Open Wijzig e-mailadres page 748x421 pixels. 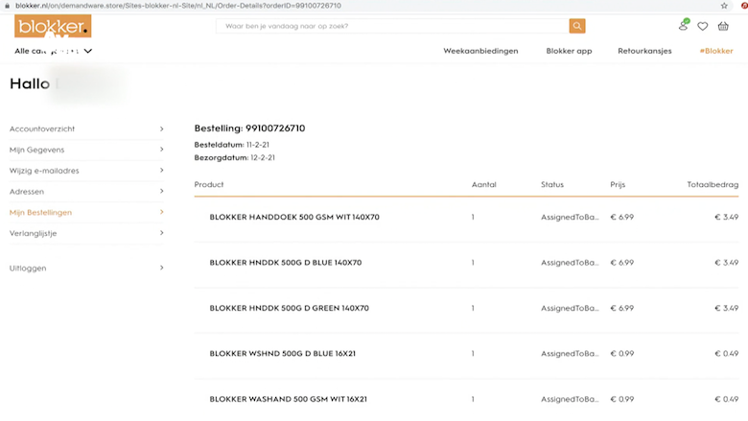pos(44,171)
